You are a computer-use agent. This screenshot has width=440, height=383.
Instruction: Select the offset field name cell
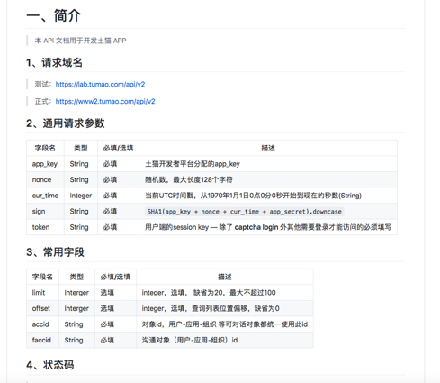(x=42, y=308)
